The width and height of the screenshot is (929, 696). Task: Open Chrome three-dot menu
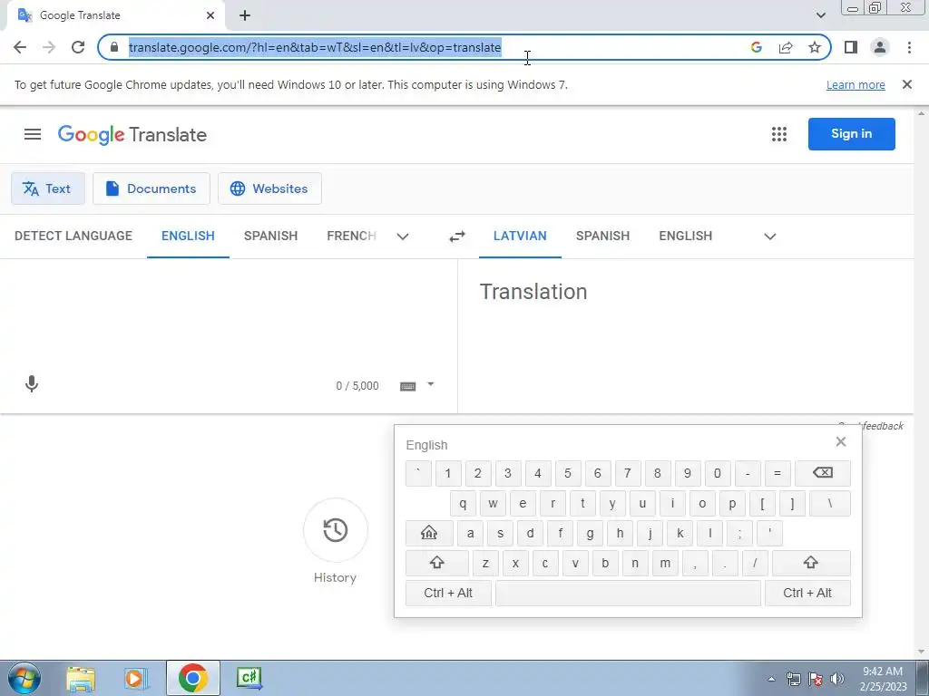(x=909, y=47)
